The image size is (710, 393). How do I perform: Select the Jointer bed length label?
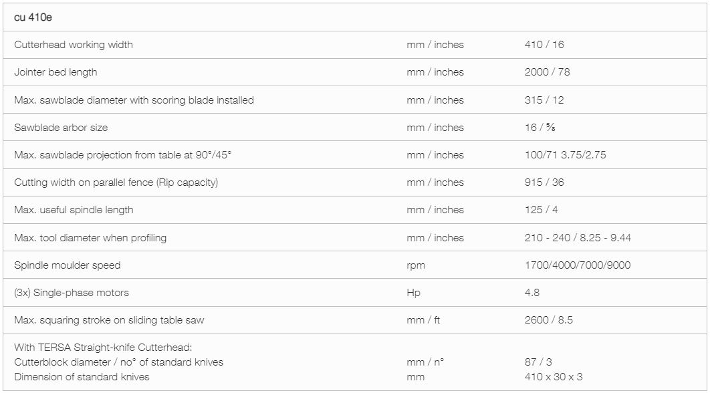point(55,72)
